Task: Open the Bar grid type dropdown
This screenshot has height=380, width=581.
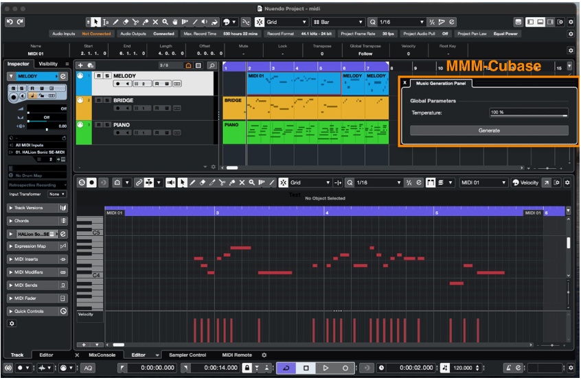Action: 337,22
